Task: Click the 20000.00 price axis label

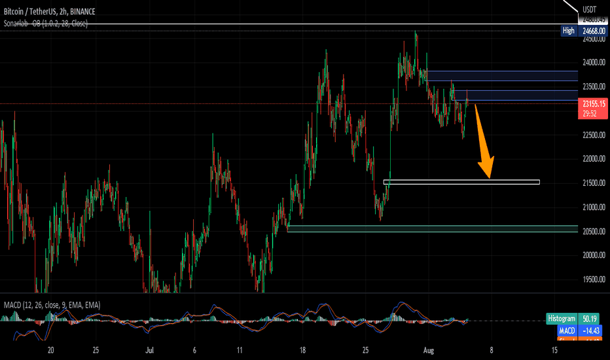Action: (594, 255)
